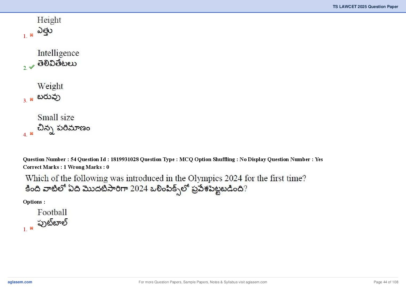Click footer text 'For more Question Papers' link
Viewport: 406px width, 287px height.
[x=203, y=282]
